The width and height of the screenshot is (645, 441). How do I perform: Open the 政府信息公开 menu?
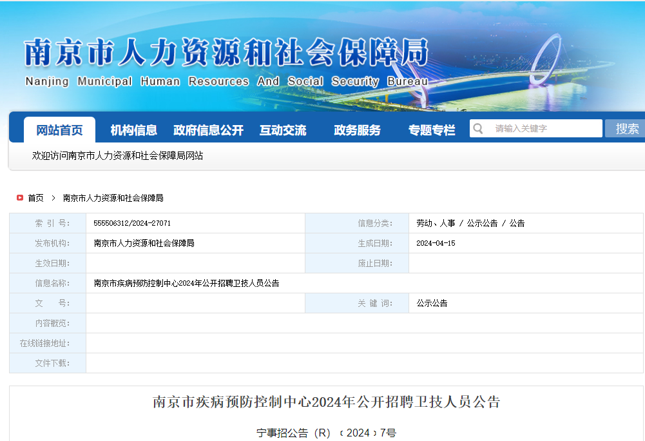coord(208,130)
